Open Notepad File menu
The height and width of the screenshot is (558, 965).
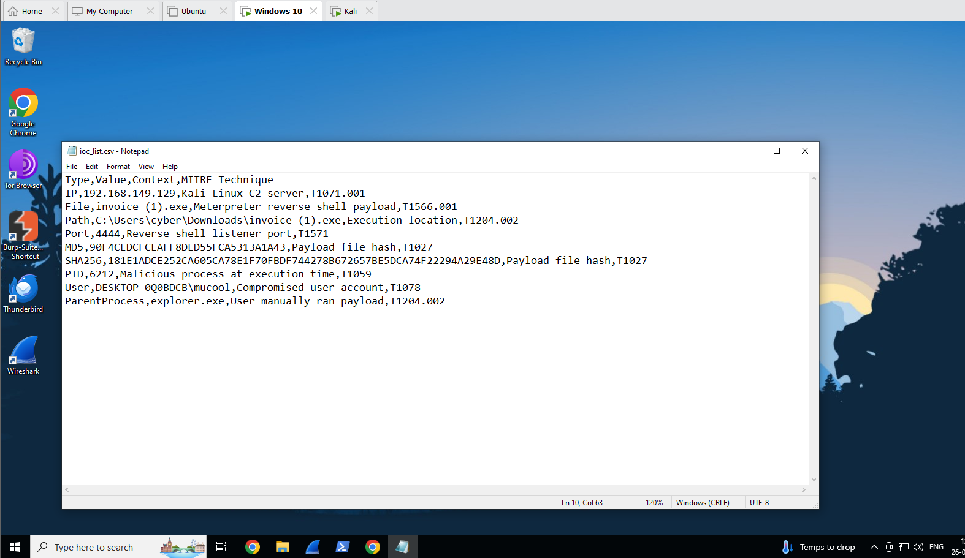[72, 167]
